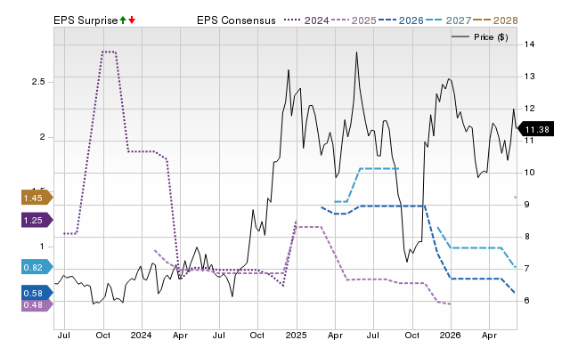Click the 14 label on price axis

(x=530, y=45)
